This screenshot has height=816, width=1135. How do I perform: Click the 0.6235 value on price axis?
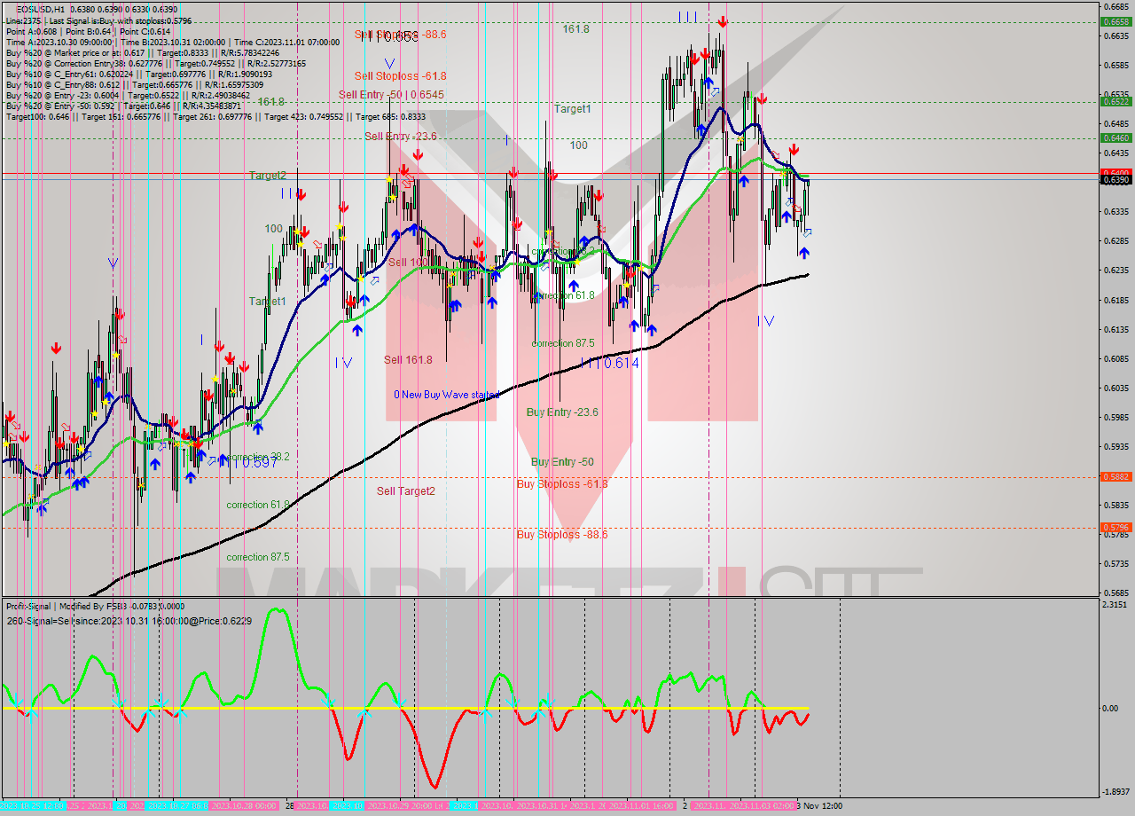[1115, 271]
